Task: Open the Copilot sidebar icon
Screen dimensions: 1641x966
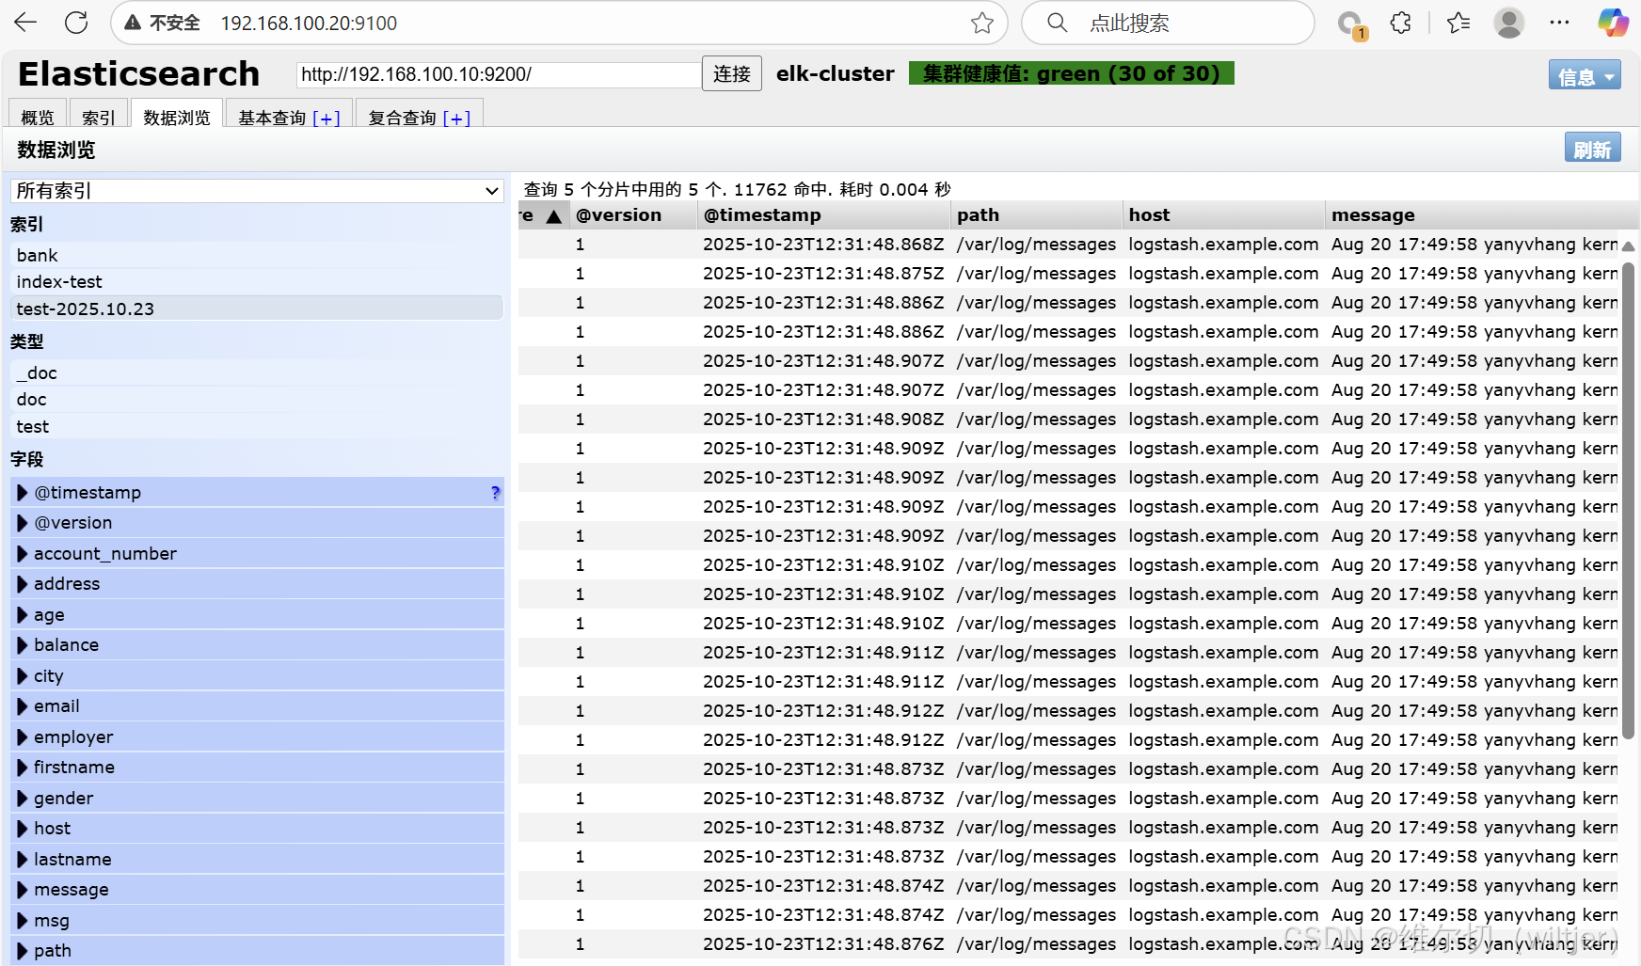Action: 1613,23
